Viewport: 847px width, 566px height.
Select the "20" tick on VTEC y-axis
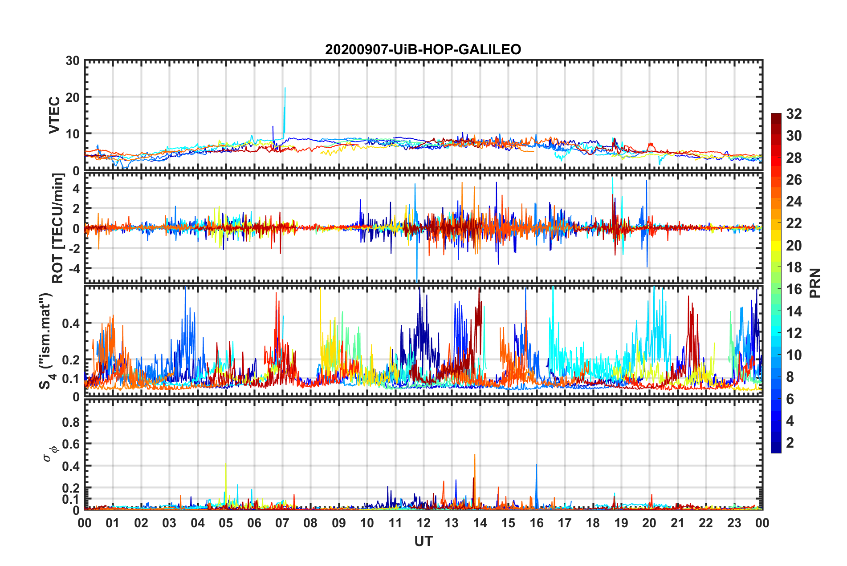coord(73,97)
